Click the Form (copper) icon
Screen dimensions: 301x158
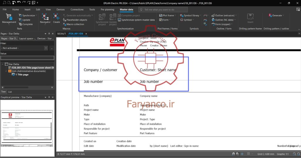(x=213, y=24)
